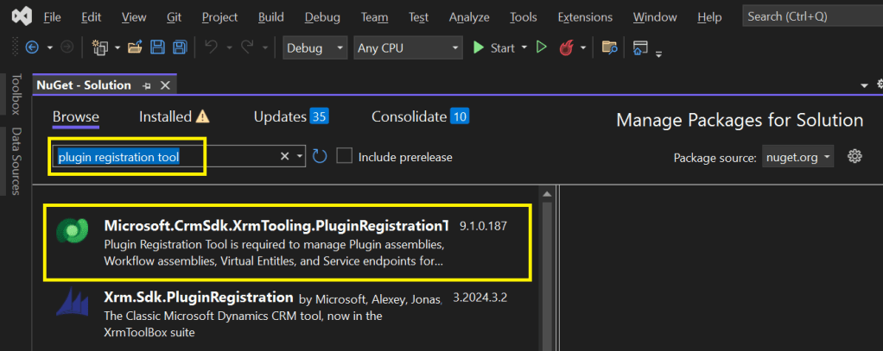Open the Package source nuget.org dropdown
This screenshot has height=351, width=883.
(x=798, y=157)
